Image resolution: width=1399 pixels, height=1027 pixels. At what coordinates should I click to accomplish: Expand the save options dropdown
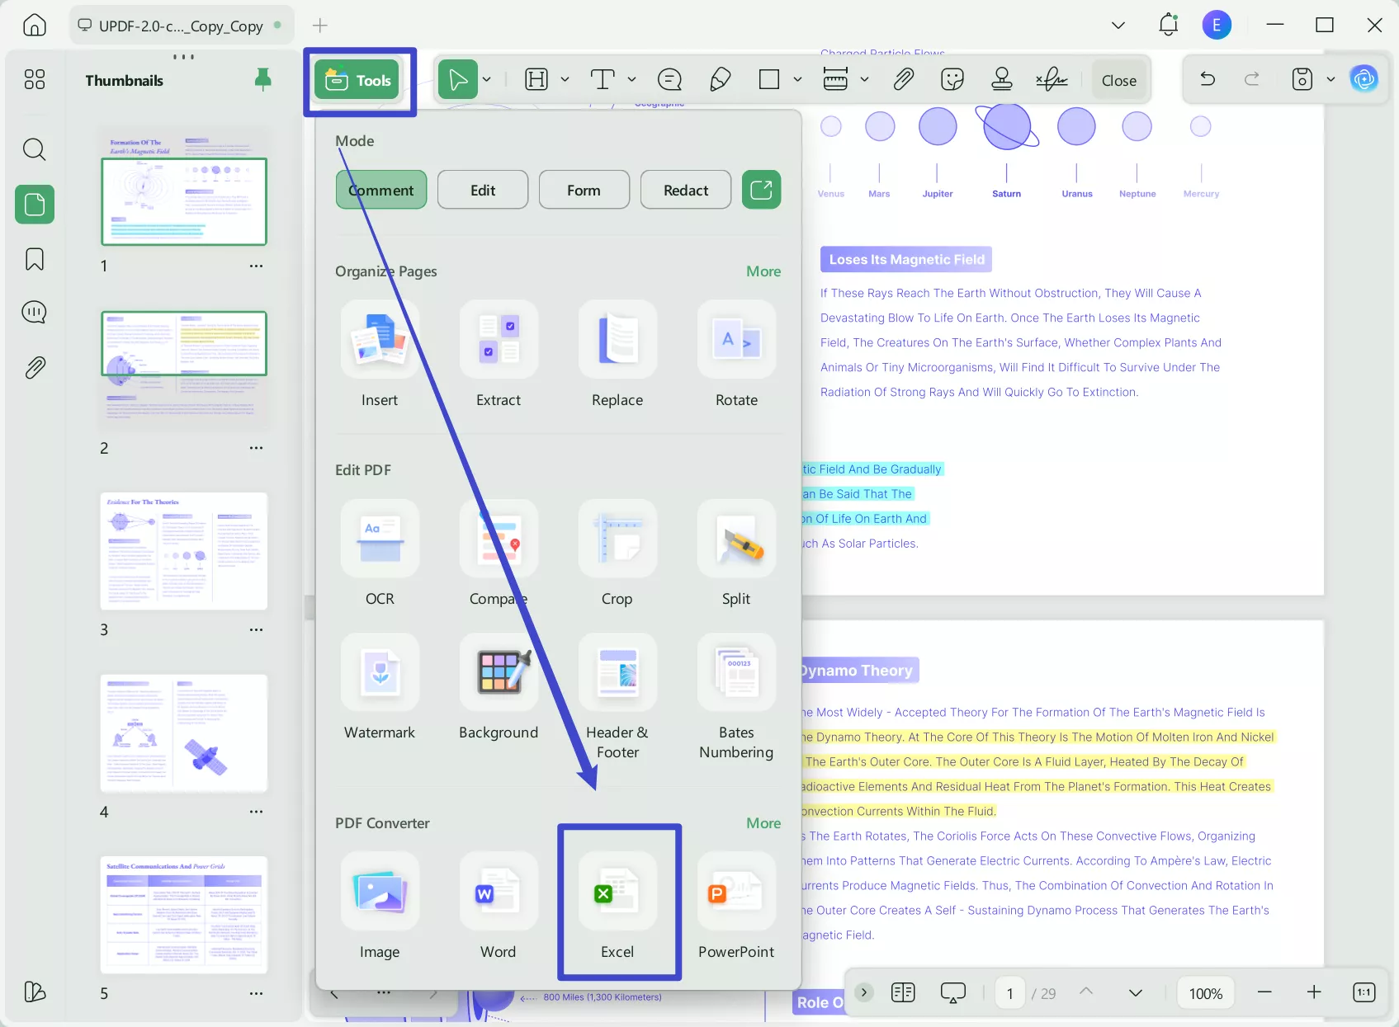tap(1330, 79)
